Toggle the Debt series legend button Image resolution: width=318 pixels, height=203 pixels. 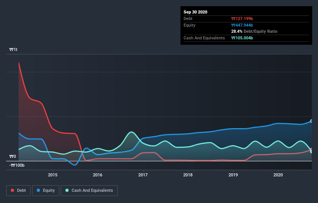coord(18,191)
